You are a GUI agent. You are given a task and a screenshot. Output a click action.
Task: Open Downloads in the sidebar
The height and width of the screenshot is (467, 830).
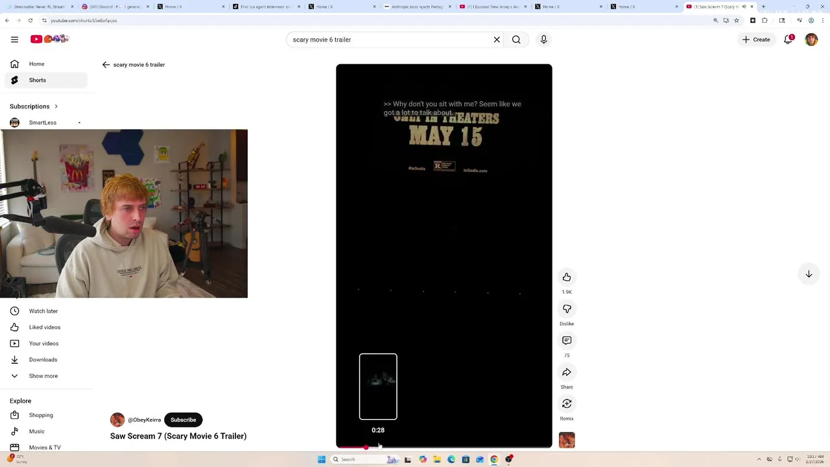pyautogui.click(x=45, y=359)
